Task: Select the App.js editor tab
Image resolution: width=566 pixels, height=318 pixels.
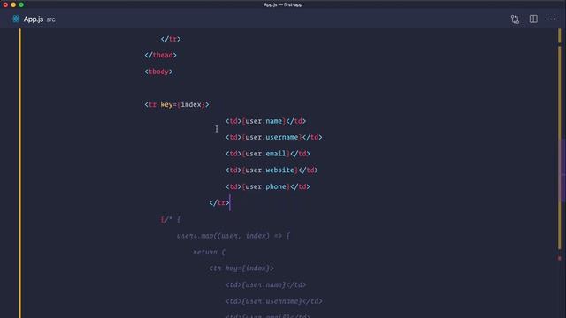Action: 34,19
